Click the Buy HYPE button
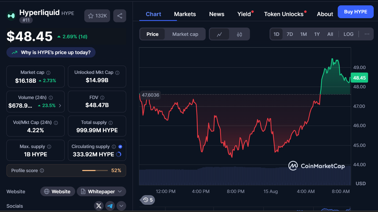 click(x=355, y=12)
